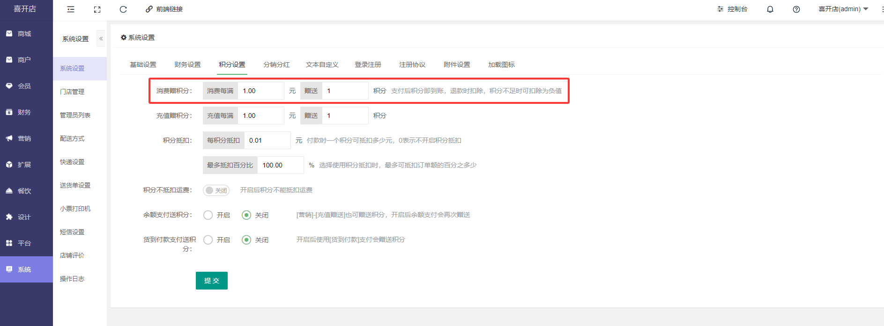Click the 每积分抵扣 value input
The image size is (884, 326).
[267, 140]
